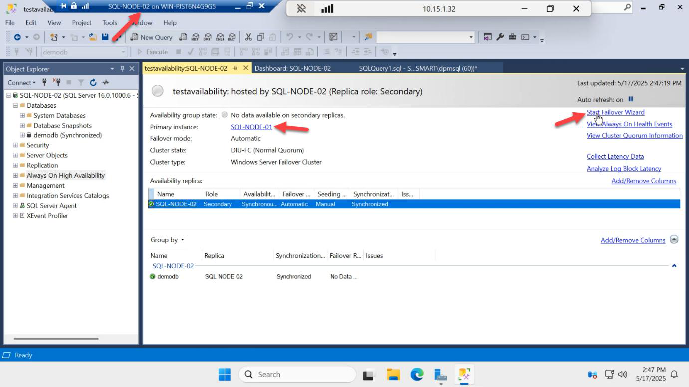
Task: Open the Connect dropdown in Object Explorer
Action: (x=21, y=83)
